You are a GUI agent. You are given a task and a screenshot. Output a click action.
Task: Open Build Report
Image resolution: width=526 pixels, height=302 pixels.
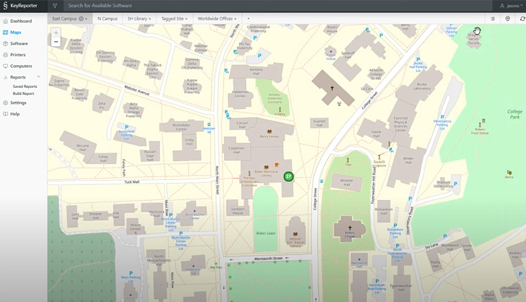(x=24, y=93)
